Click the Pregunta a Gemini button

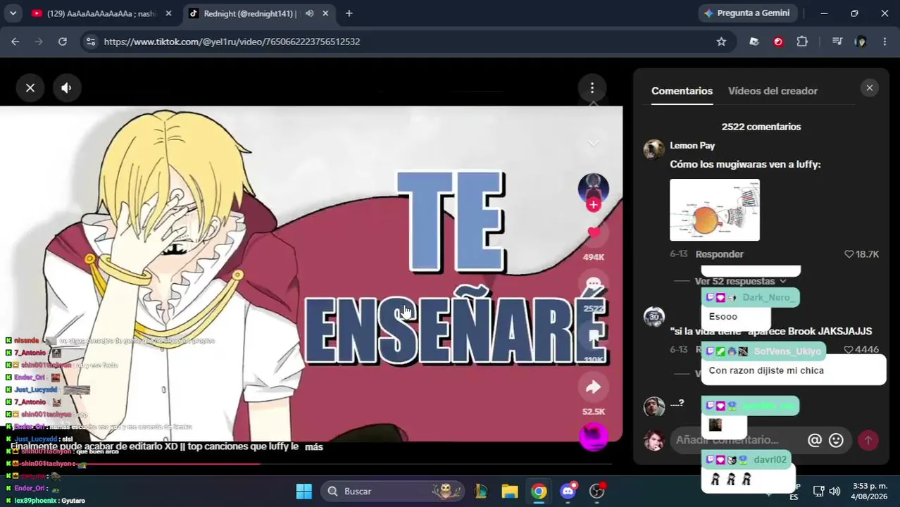(x=747, y=13)
